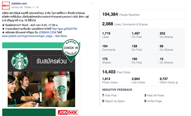Click the JobBKK logo at image bottom
This screenshot has width=191, height=116.
tap(68, 112)
